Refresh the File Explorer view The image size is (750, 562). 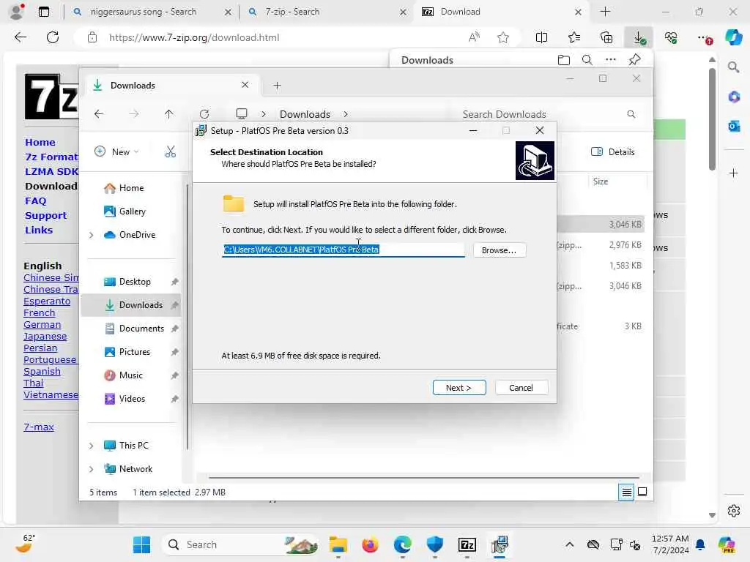[x=204, y=113]
